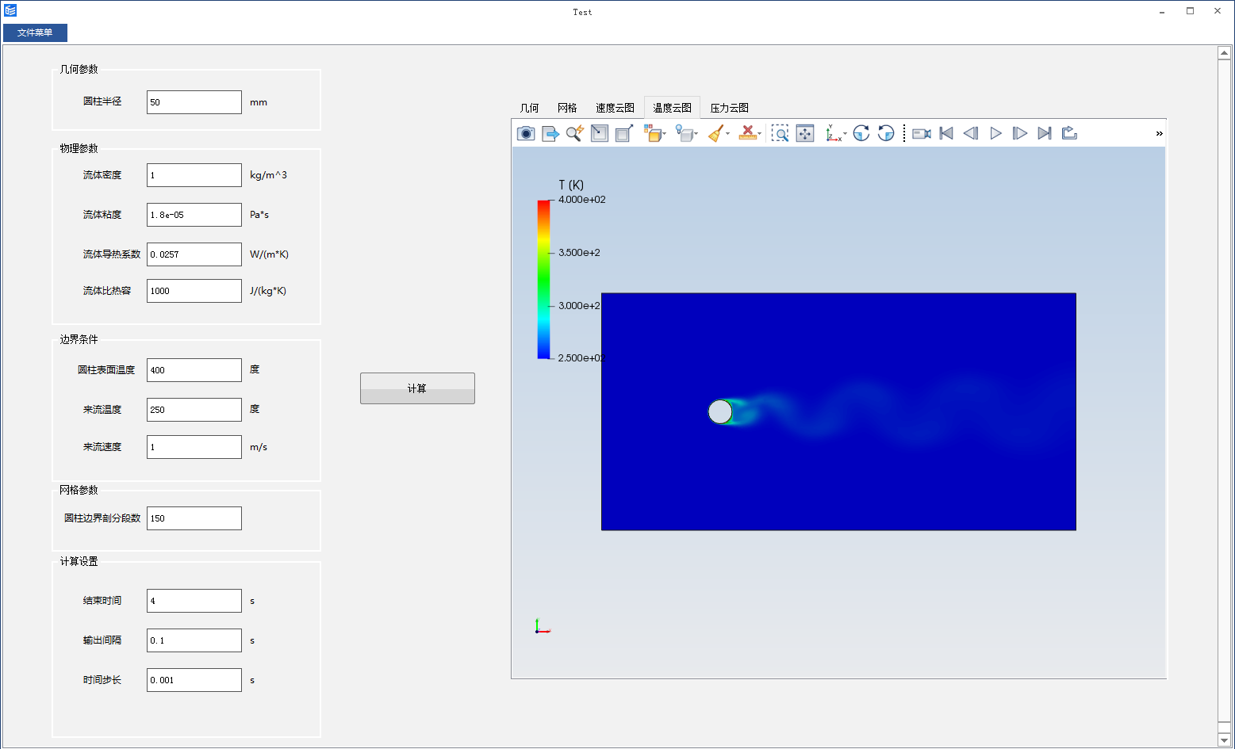Step forward one animation frame

pyautogui.click(x=1020, y=133)
